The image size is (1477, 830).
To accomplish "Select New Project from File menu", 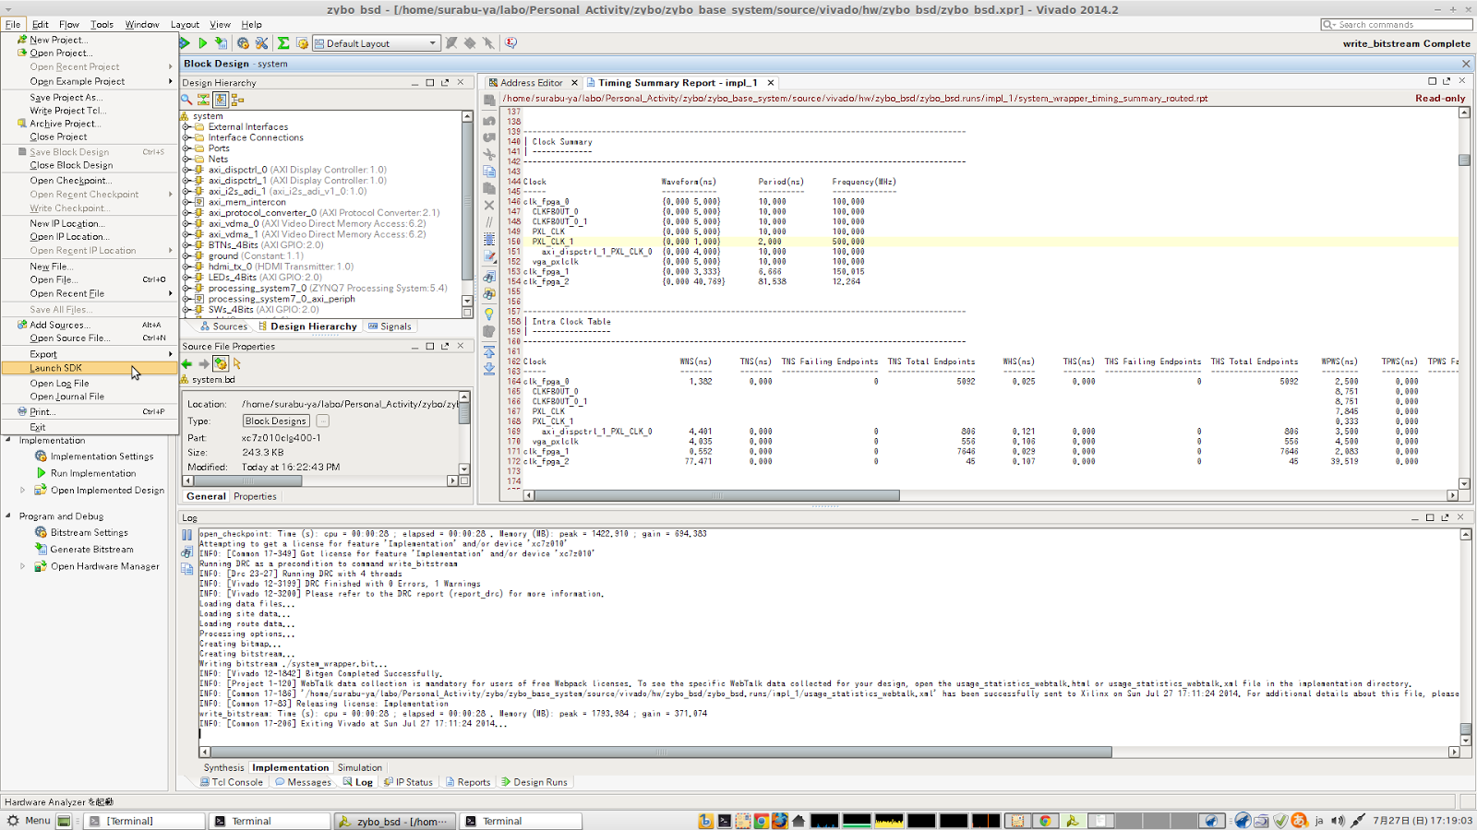I will 89,40.
